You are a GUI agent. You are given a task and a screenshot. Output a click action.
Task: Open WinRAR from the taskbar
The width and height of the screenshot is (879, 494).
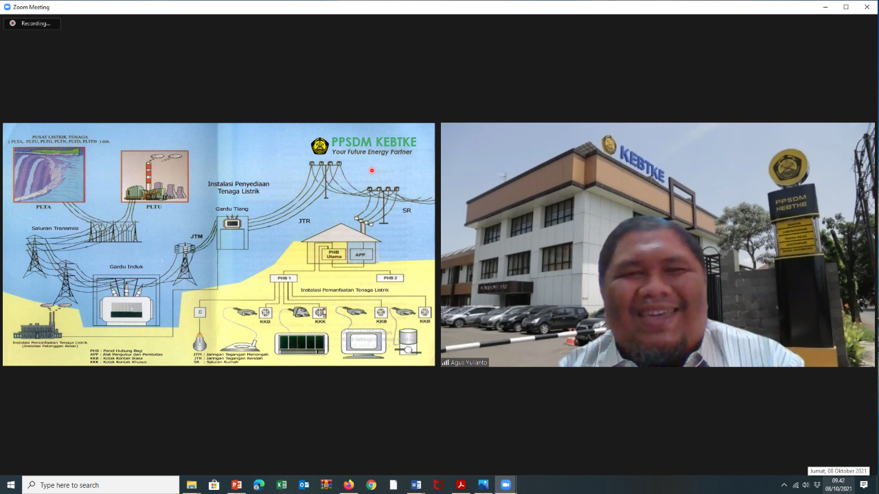point(326,484)
